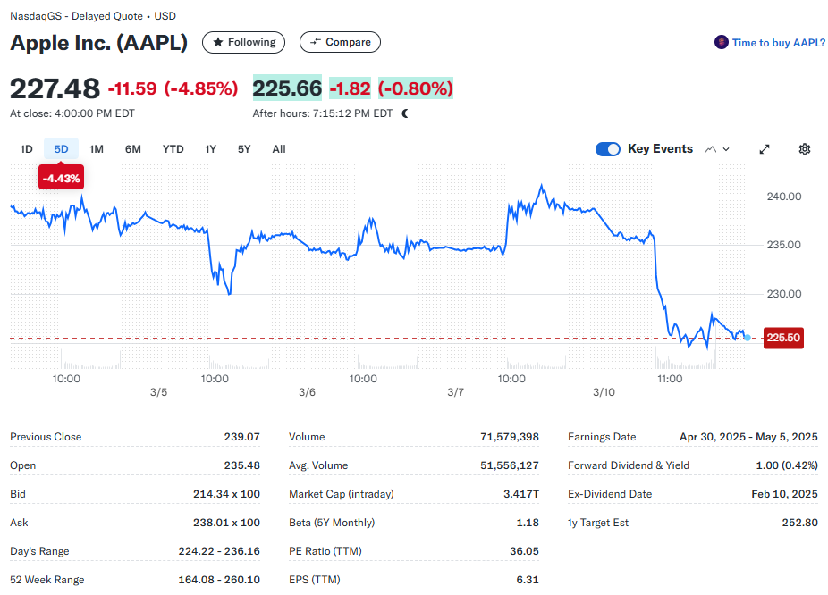
Task: Click Day's Range value 224.22 - 236.16
Action: tap(219, 550)
